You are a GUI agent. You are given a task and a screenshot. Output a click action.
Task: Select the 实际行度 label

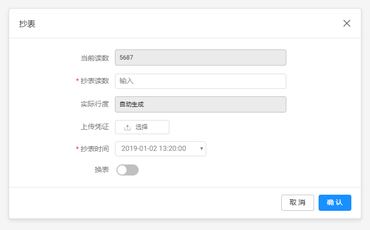[x=95, y=104]
